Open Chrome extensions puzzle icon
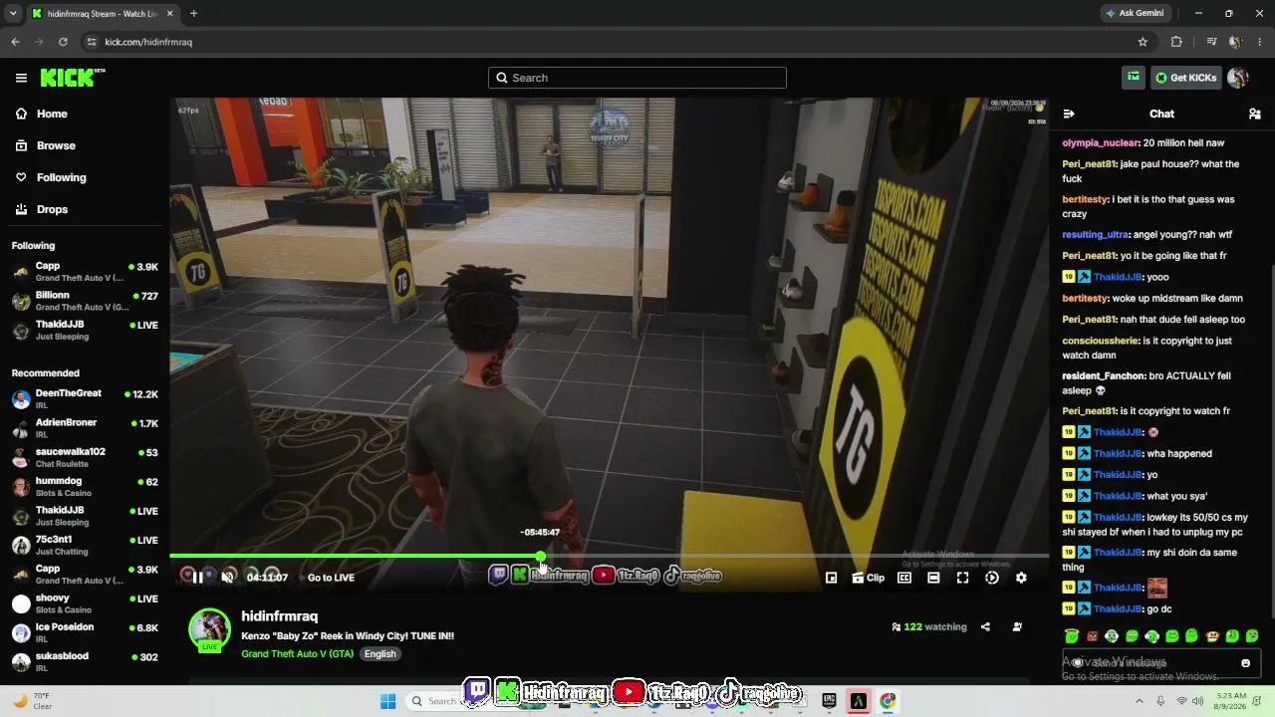1275x717 pixels. click(x=1176, y=42)
